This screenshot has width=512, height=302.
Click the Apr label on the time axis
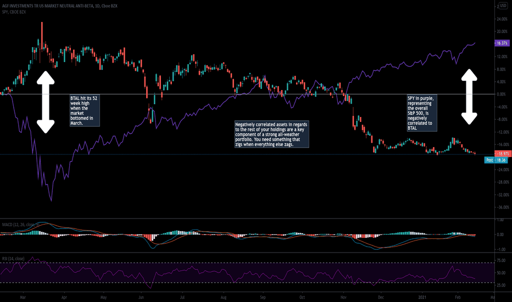coord(64,298)
